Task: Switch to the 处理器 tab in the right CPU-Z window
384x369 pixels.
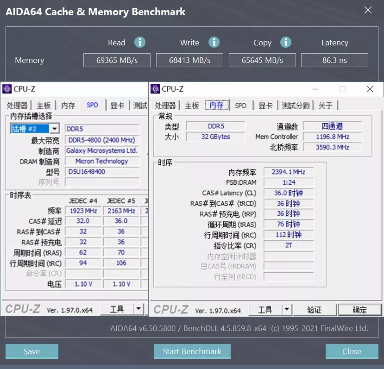Action: pyautogui.click(x=166, y=105)
